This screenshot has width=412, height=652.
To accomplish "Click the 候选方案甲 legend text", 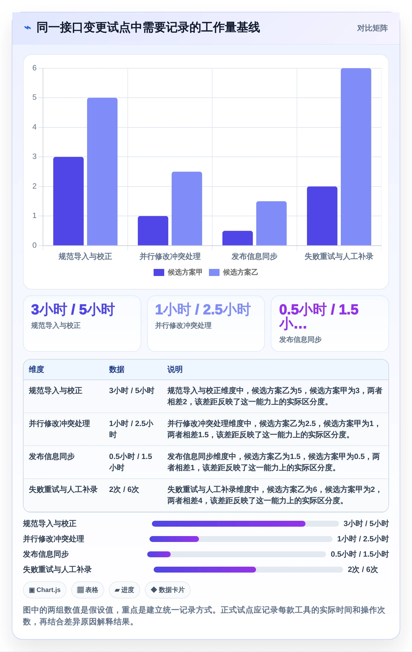I will coord(185,272).
